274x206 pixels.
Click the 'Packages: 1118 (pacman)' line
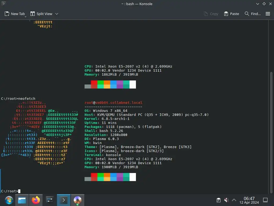tap(123, 127)
